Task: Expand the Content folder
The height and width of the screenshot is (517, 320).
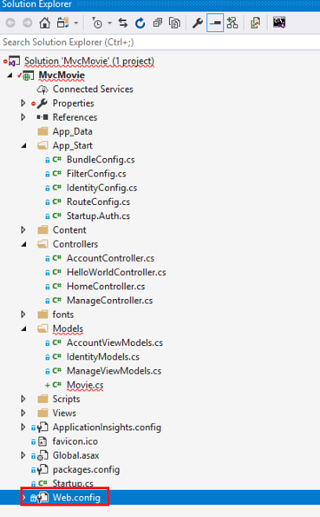Action: (23, 229)
